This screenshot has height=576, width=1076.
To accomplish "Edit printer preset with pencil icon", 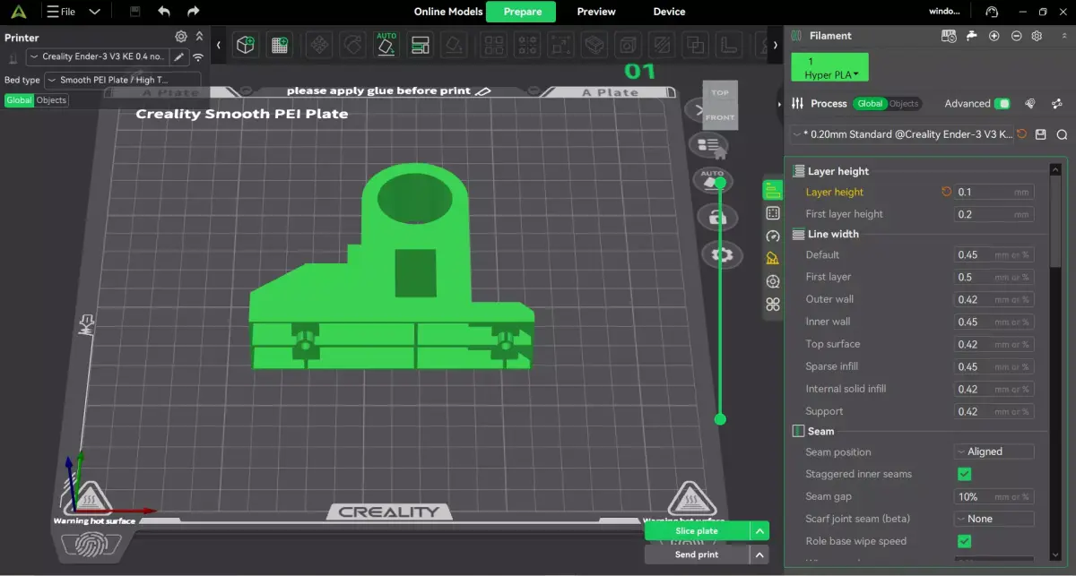I will (179, 57).
